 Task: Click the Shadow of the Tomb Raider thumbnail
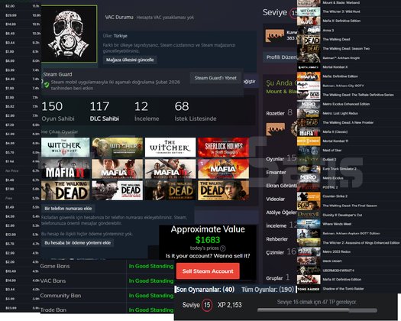click(x=309, y=289)
